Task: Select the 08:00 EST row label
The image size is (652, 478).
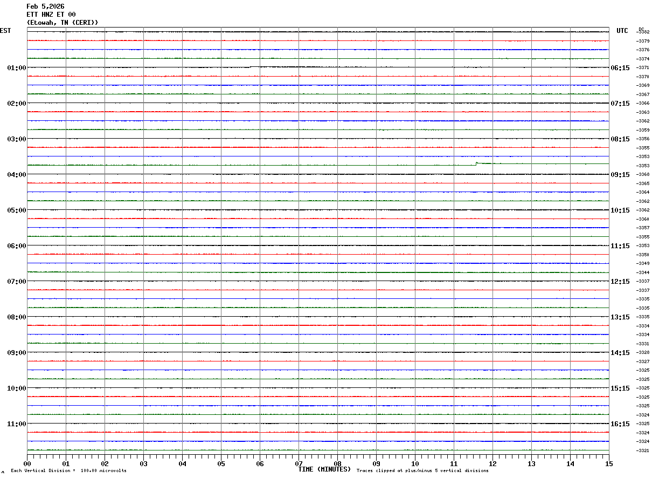Action: point(17,317)
